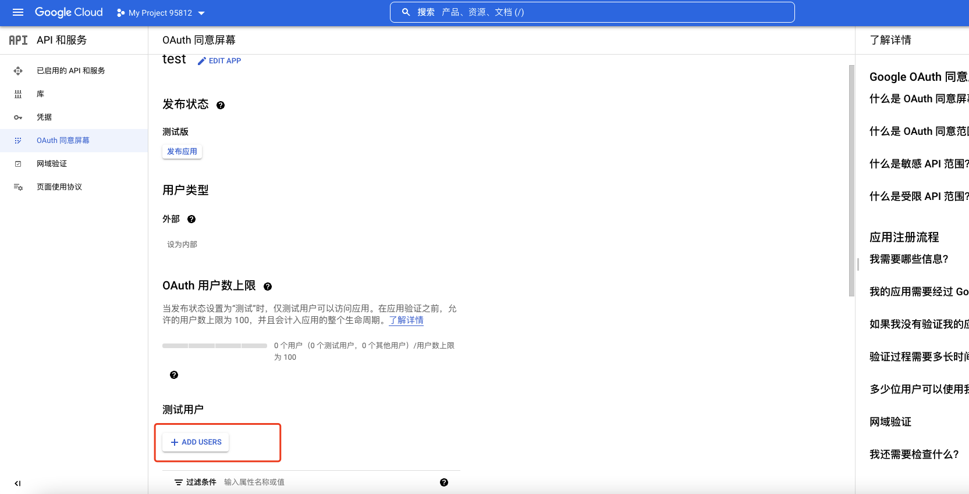Click the help icon beside 外部 user type

pyautogui.click(x=191, y=219)
